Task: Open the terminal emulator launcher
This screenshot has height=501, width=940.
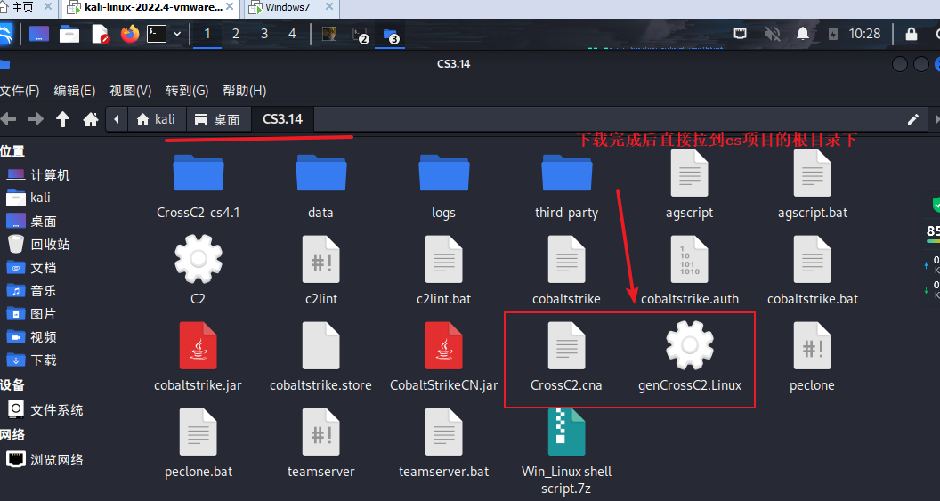Action: coord(157,34)
